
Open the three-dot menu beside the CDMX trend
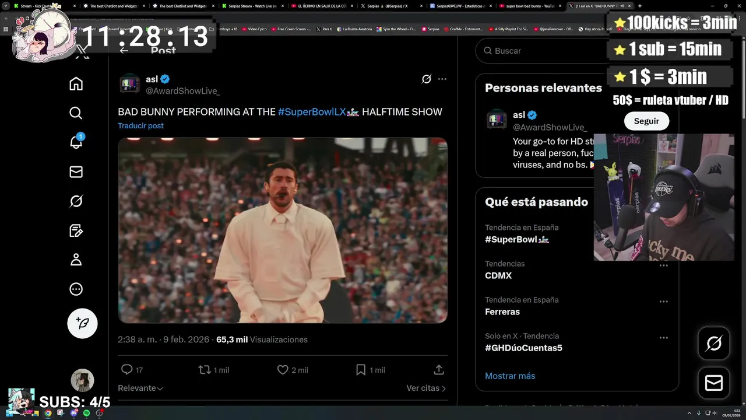coord(663,265)
